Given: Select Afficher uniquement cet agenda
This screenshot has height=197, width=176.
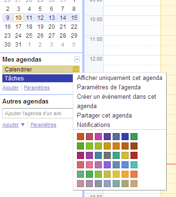Looking at the screenshot, I should click(x=120, y=78).
